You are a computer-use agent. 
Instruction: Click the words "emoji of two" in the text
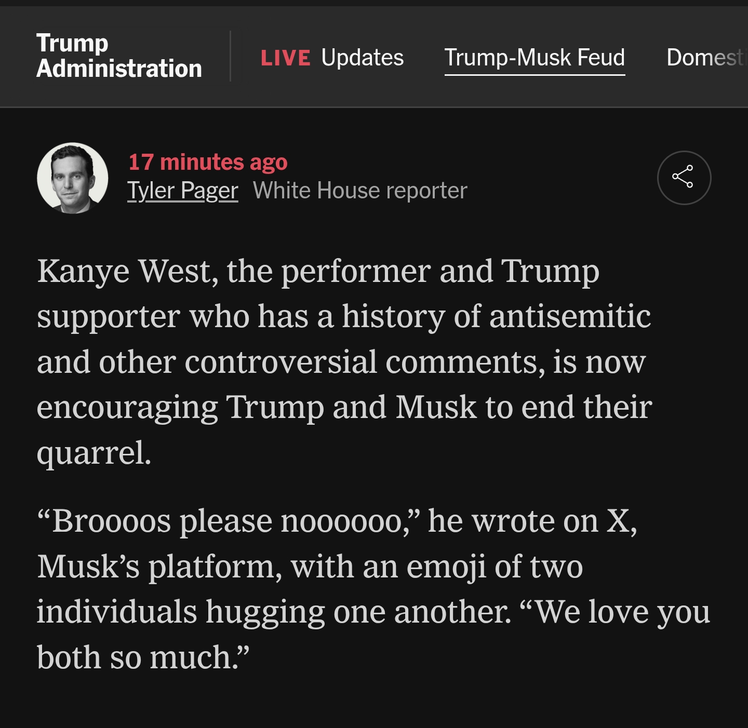point(494,567)
